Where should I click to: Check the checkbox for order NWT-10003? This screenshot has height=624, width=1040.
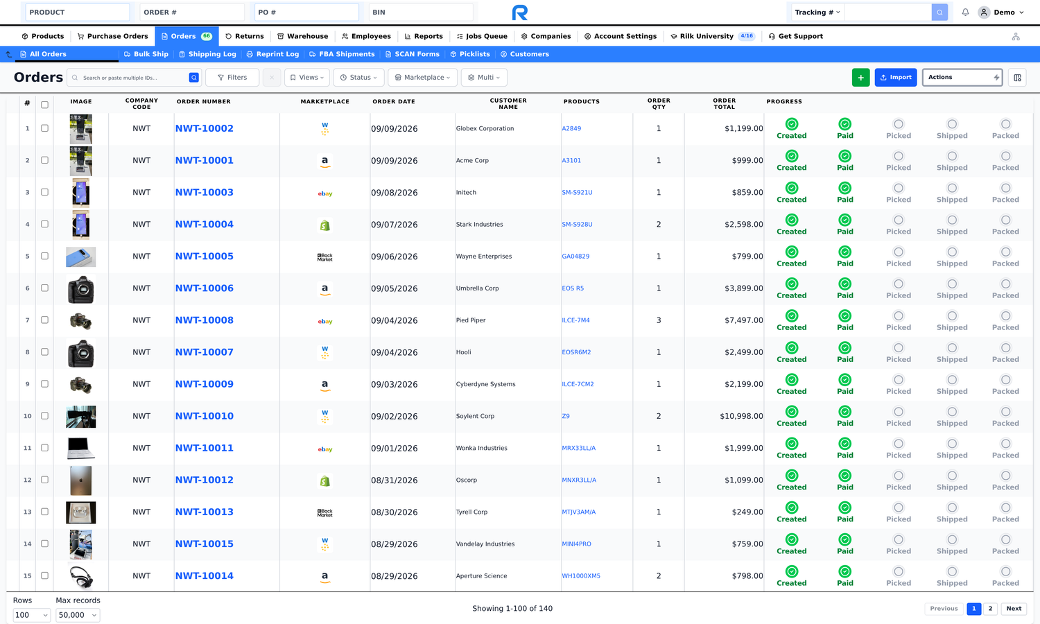pos(44,192)
